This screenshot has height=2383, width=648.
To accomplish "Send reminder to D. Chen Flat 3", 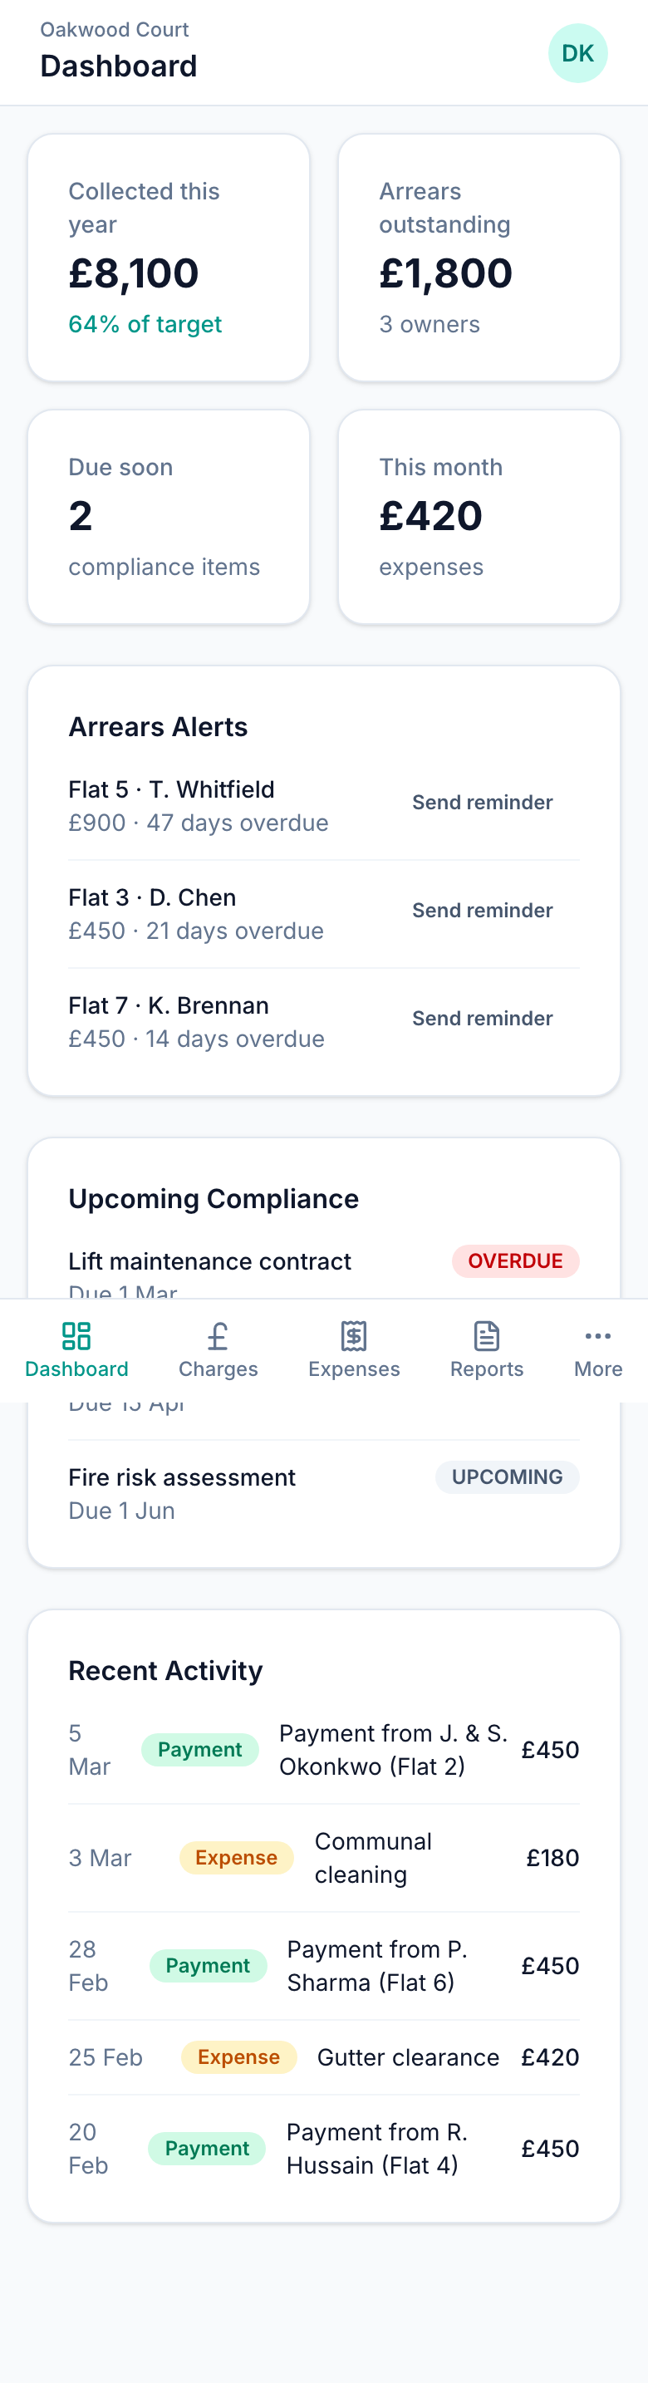I will point(482,911).
